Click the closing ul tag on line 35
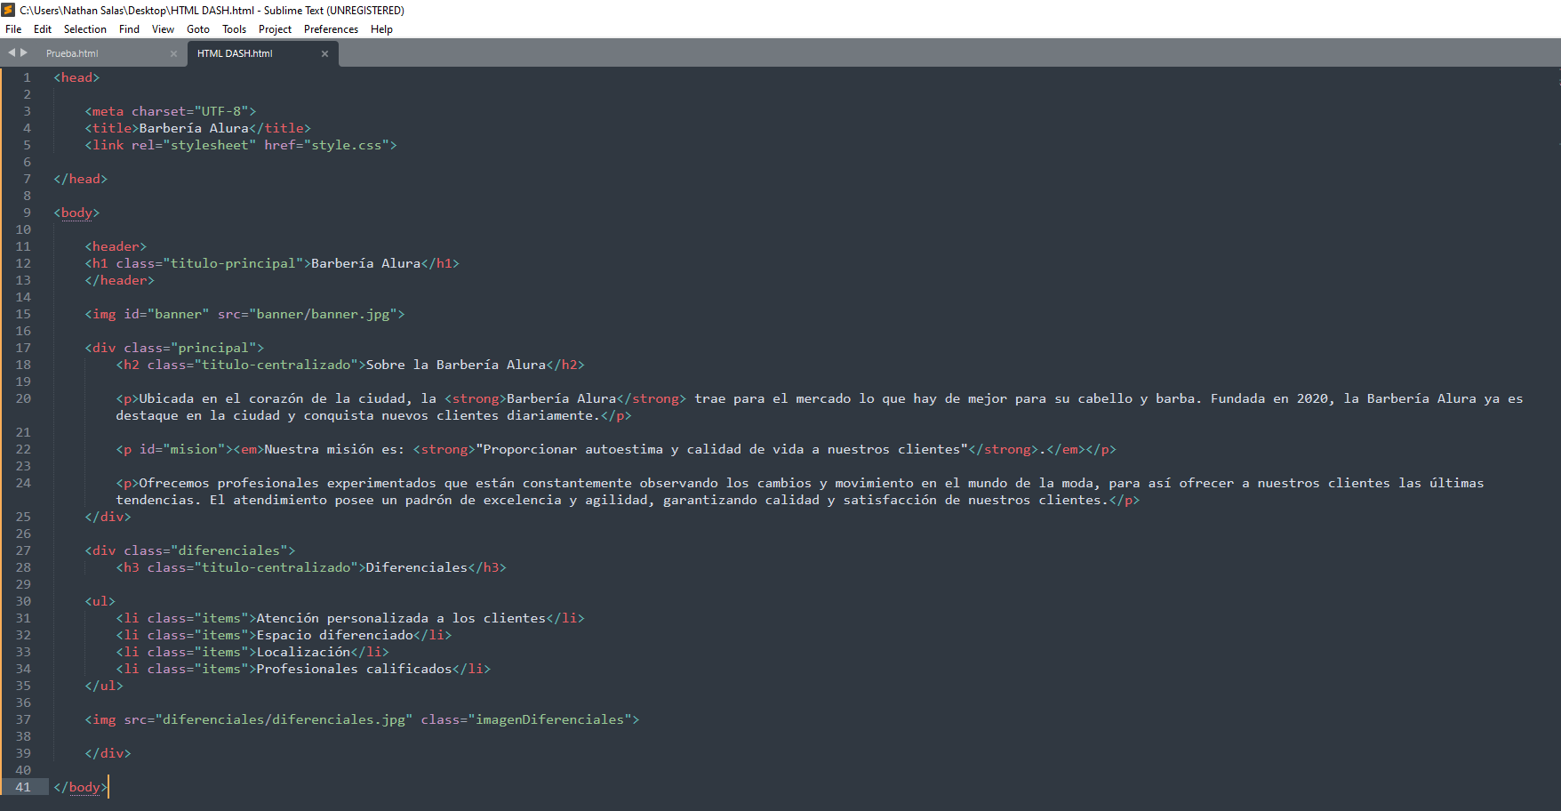Viewport: 1561px width, 811px height. pyautogui.click(x=104, y=686)
